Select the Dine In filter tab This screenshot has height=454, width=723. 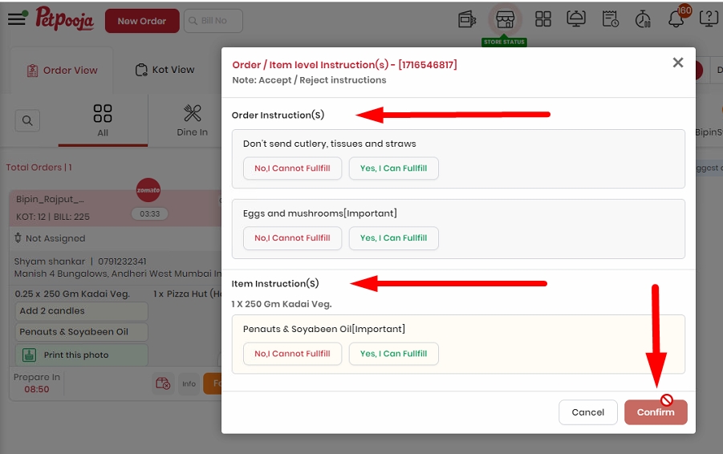(193, 121)
